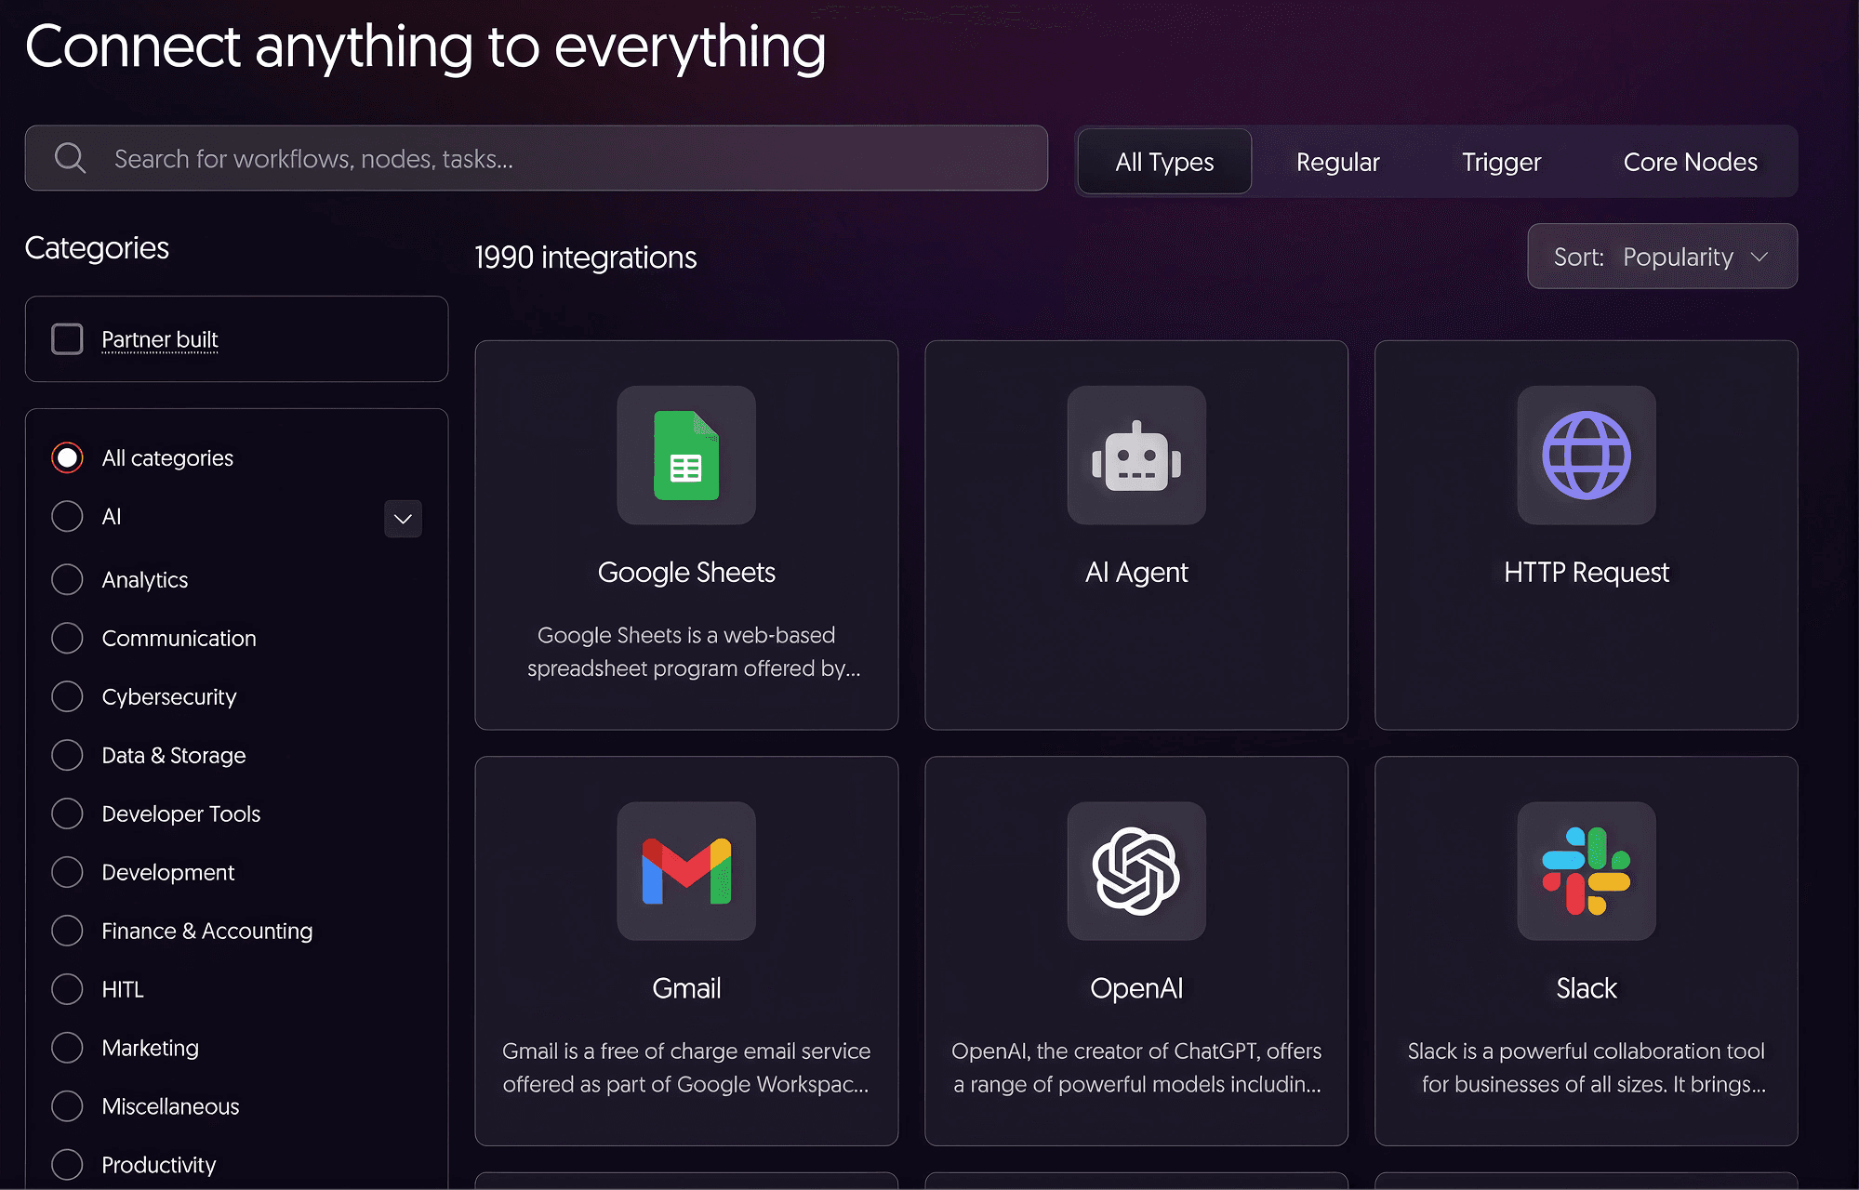The height and width of the screenshot is (1190, 1859).
Task: Open the AI Agent title link
Action: [x=1136, y=572]
